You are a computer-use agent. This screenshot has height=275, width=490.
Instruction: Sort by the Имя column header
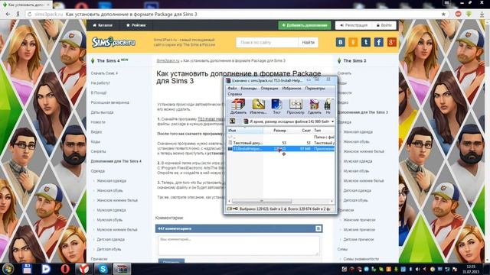tap(245, 131)
